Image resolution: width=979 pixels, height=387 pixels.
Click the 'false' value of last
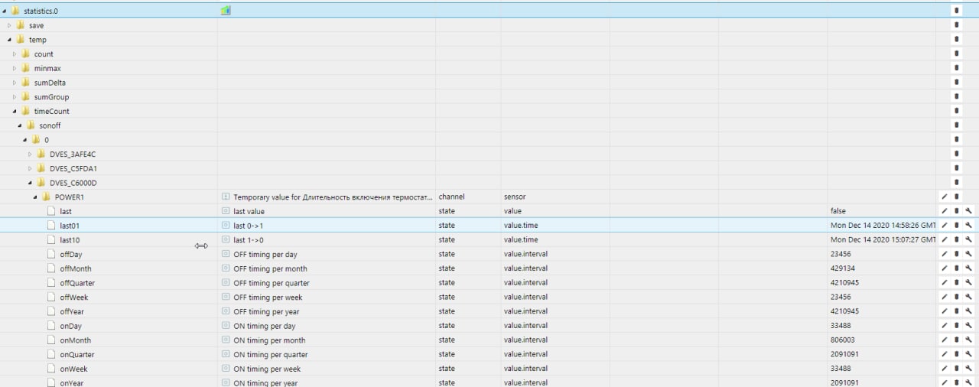(838, 211)
